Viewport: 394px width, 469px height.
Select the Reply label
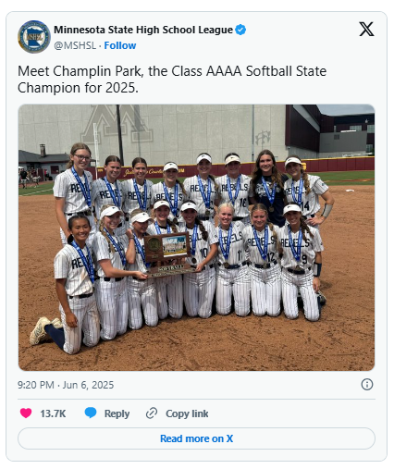coord(117,413)
